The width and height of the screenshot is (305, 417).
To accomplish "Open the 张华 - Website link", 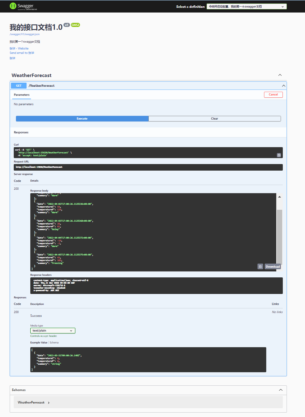I will [x=19, y=49].
